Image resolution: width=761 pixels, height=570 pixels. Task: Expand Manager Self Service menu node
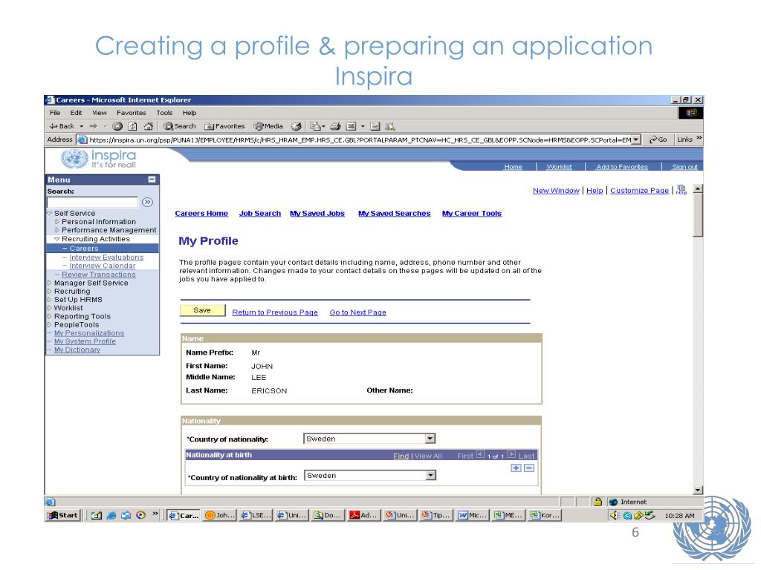[x=50, y=283]
